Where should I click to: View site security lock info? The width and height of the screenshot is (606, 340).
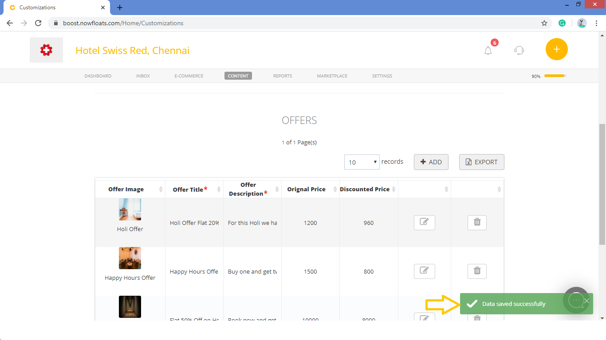coord(56,23)
